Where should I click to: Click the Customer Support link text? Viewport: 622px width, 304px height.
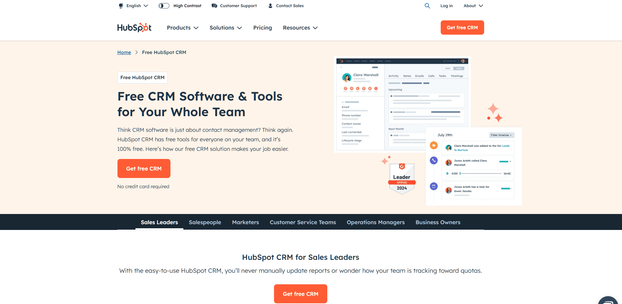click(238, 6)
